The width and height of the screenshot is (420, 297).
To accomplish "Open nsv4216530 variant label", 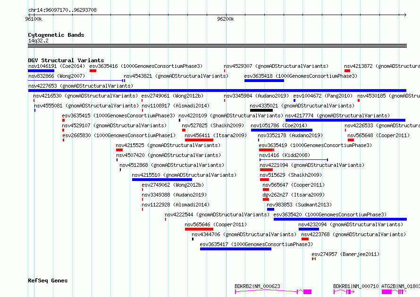I will (85, 96).
